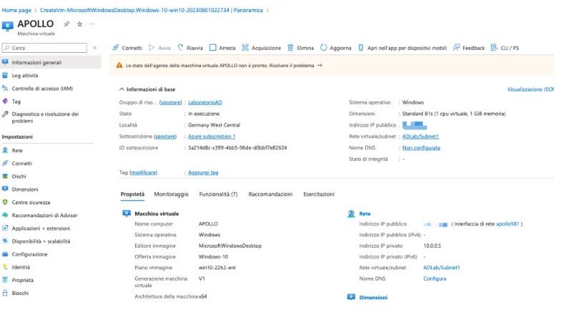Click into the Cerca search field
This screenshot has width=566, height=330.
tap(44, 48)
